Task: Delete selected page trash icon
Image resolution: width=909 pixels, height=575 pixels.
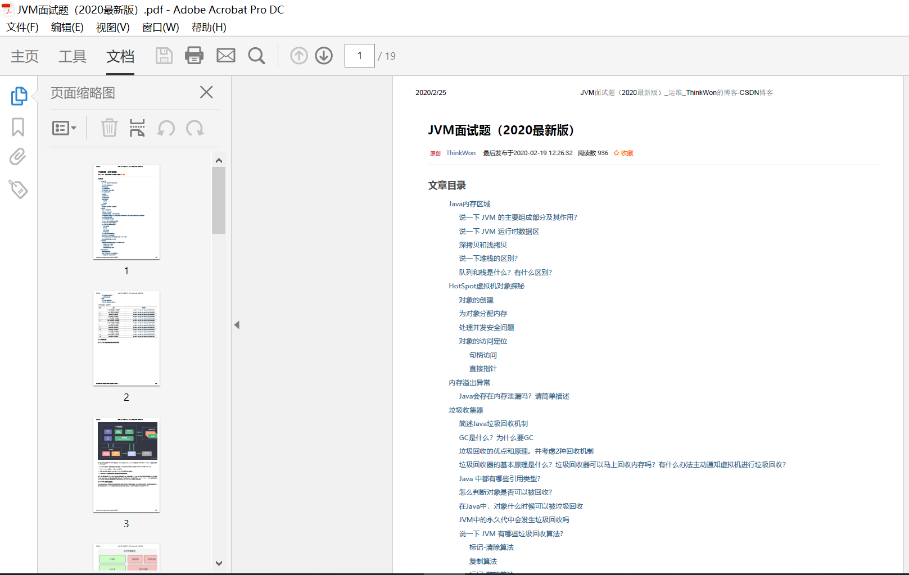Action: [109, 128]
